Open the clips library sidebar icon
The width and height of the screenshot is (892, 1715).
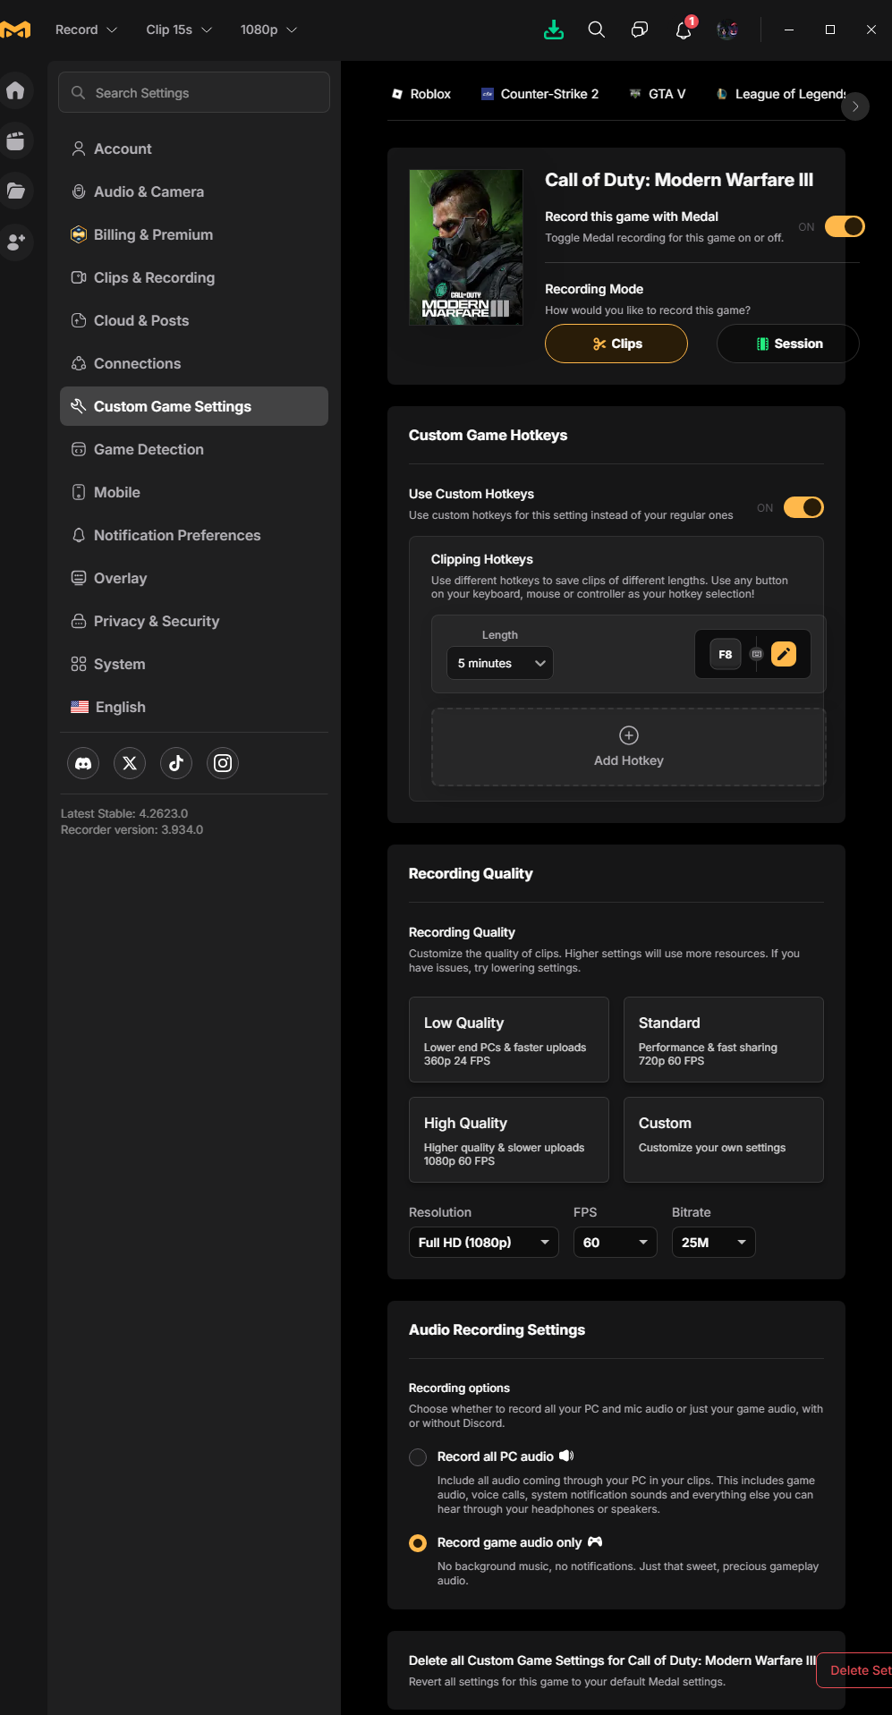pos(15,141)
